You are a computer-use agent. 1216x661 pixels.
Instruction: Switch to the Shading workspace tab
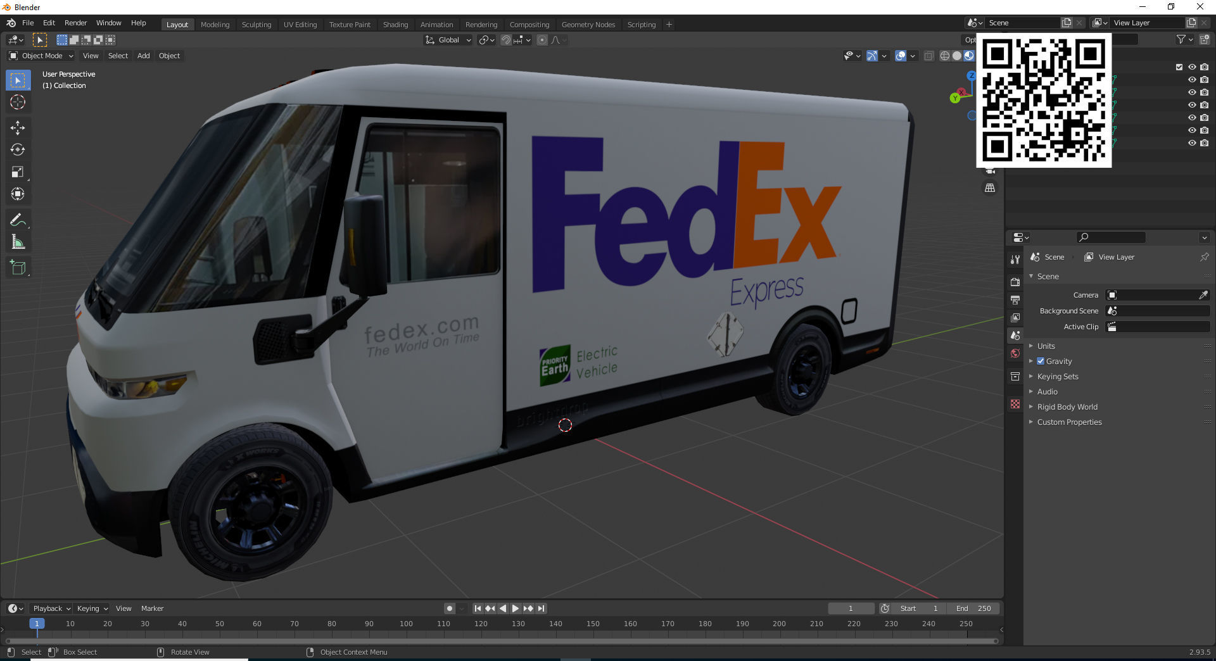pyautogui.click(x=395, y=25)
